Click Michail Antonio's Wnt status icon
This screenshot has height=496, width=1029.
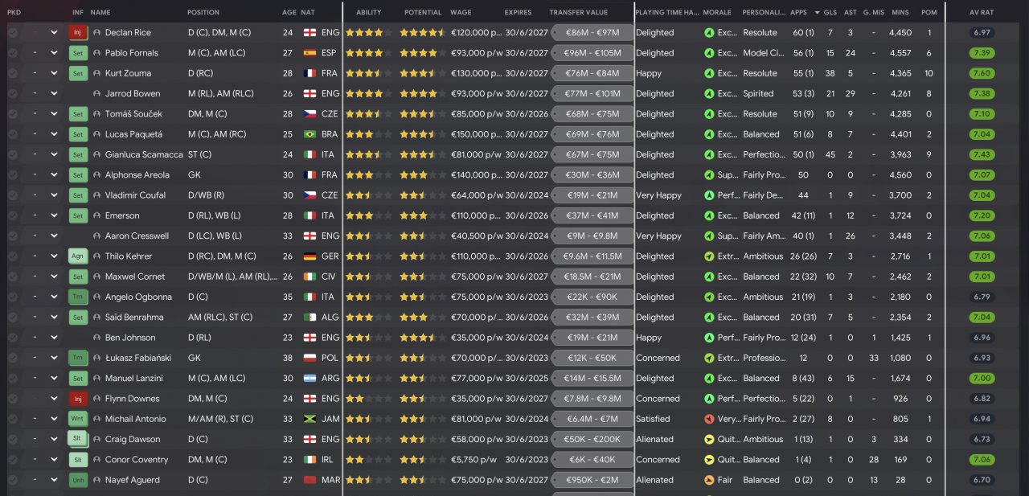[77, 419]
